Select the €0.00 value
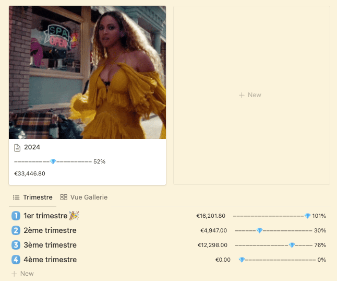The height and width of the screenshot is (281, 337). point(223,260)
